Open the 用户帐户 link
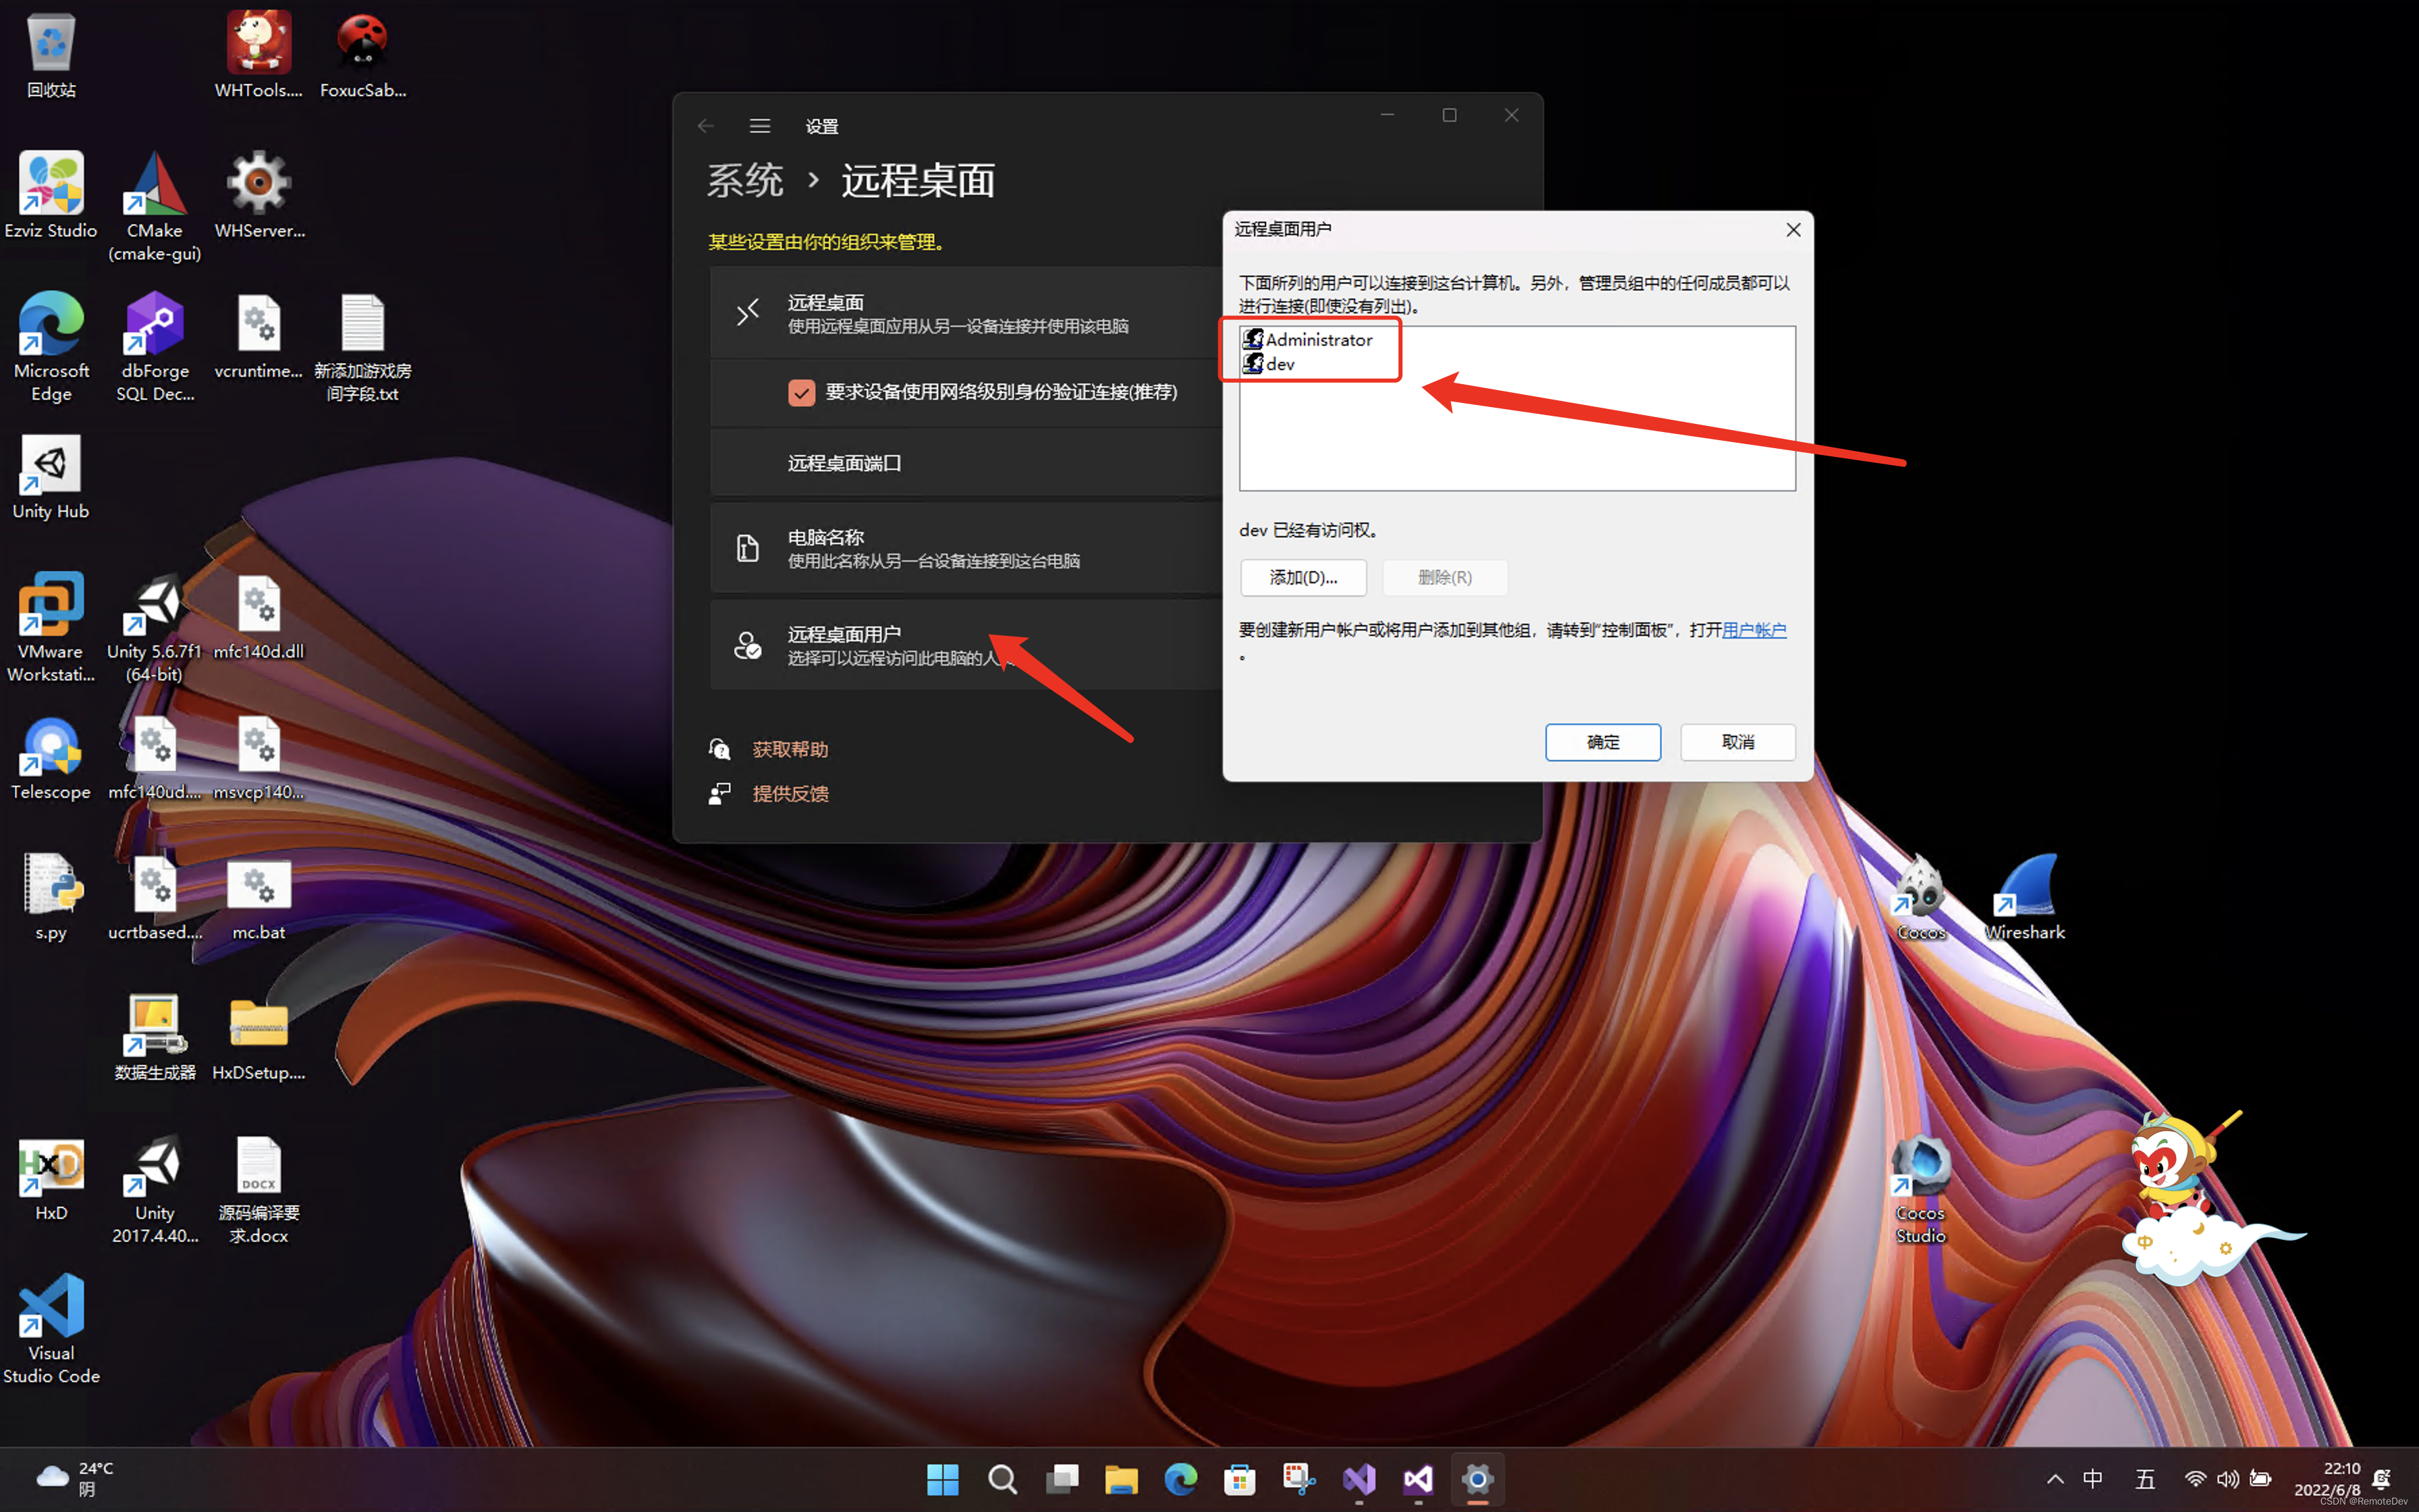 click(1754, 629)
